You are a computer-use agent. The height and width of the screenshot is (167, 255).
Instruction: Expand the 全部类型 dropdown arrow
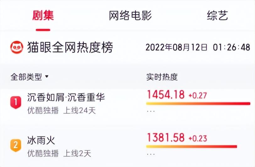(x=47, y=76)
